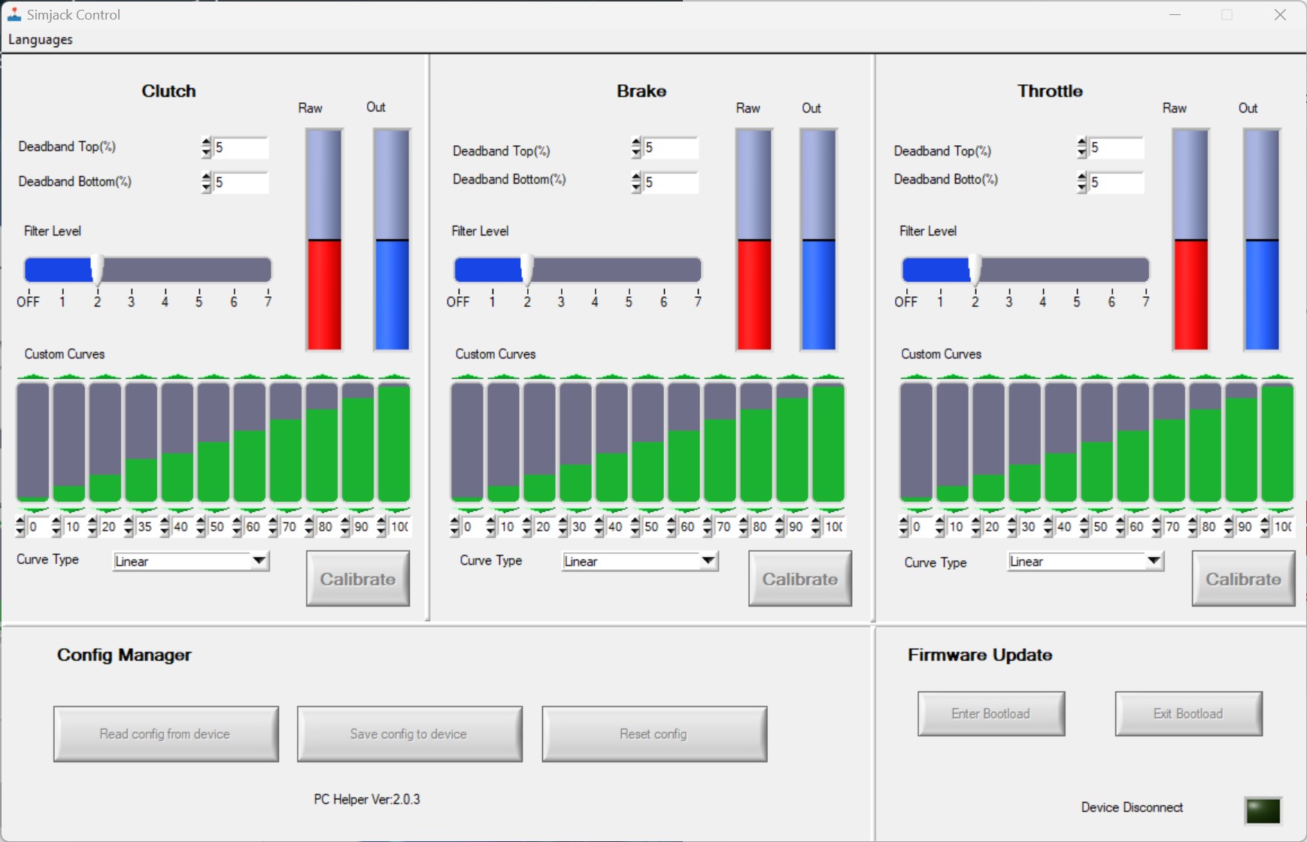
Task: Click the Device Disconnect status indicator light
Action: pos(1263,810)
